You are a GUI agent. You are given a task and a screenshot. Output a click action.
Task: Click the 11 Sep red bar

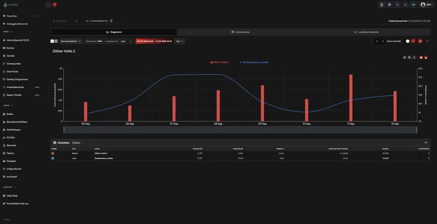[351, 98]
